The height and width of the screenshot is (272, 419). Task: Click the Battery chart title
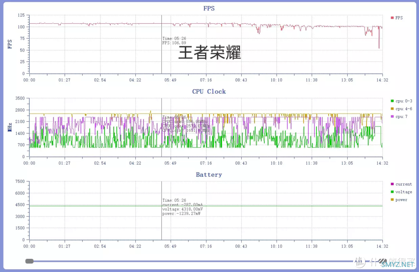209,175
